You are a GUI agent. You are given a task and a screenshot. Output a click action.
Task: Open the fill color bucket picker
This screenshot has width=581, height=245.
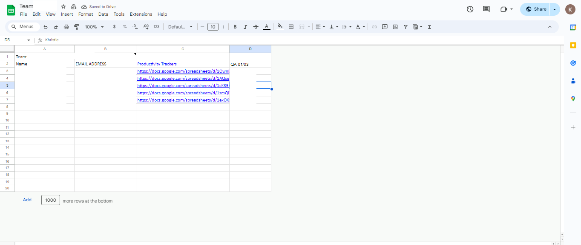(280, 27)
